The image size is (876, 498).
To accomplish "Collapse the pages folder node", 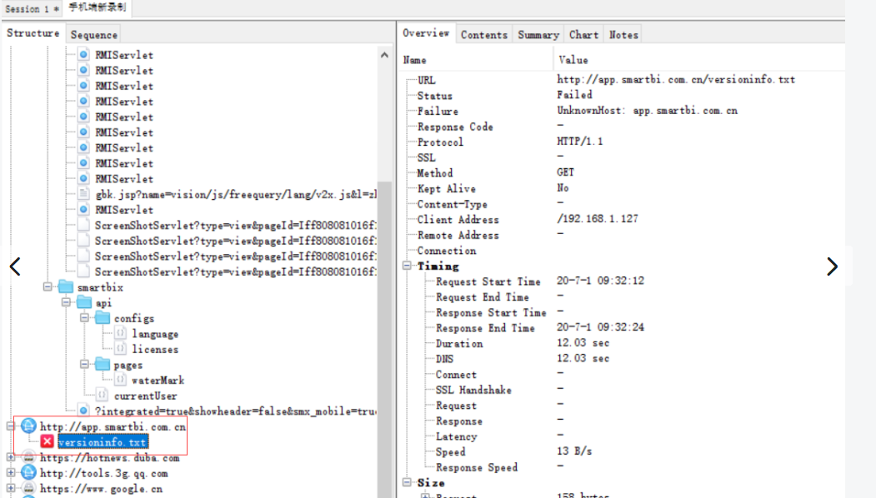I will pyautogui.click(x=84, y=365).
